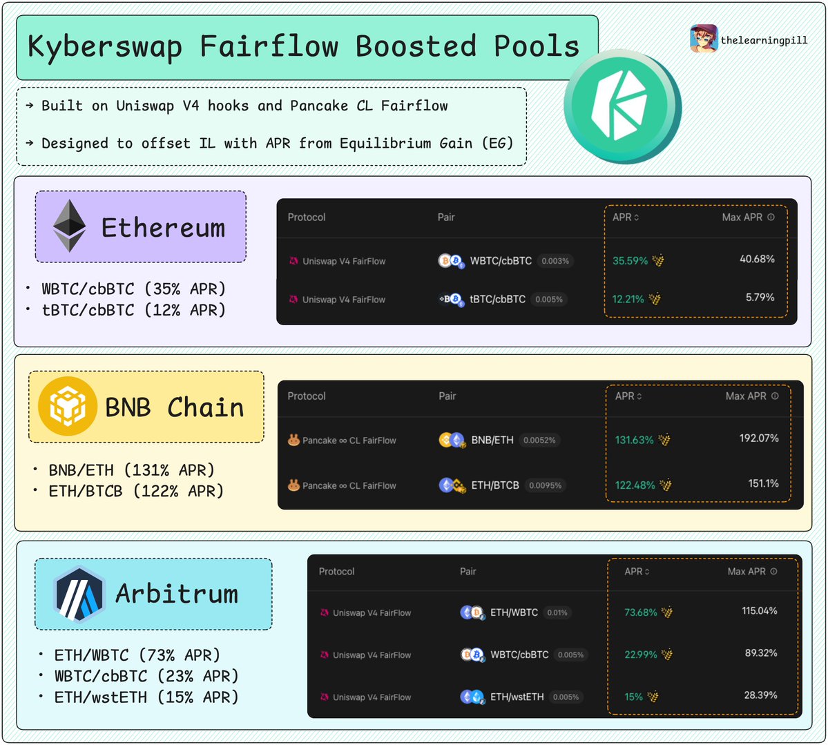Click farming icon next to 131.63% APR
The height and width of the screenshot is (745, 828).
[664, 439]
